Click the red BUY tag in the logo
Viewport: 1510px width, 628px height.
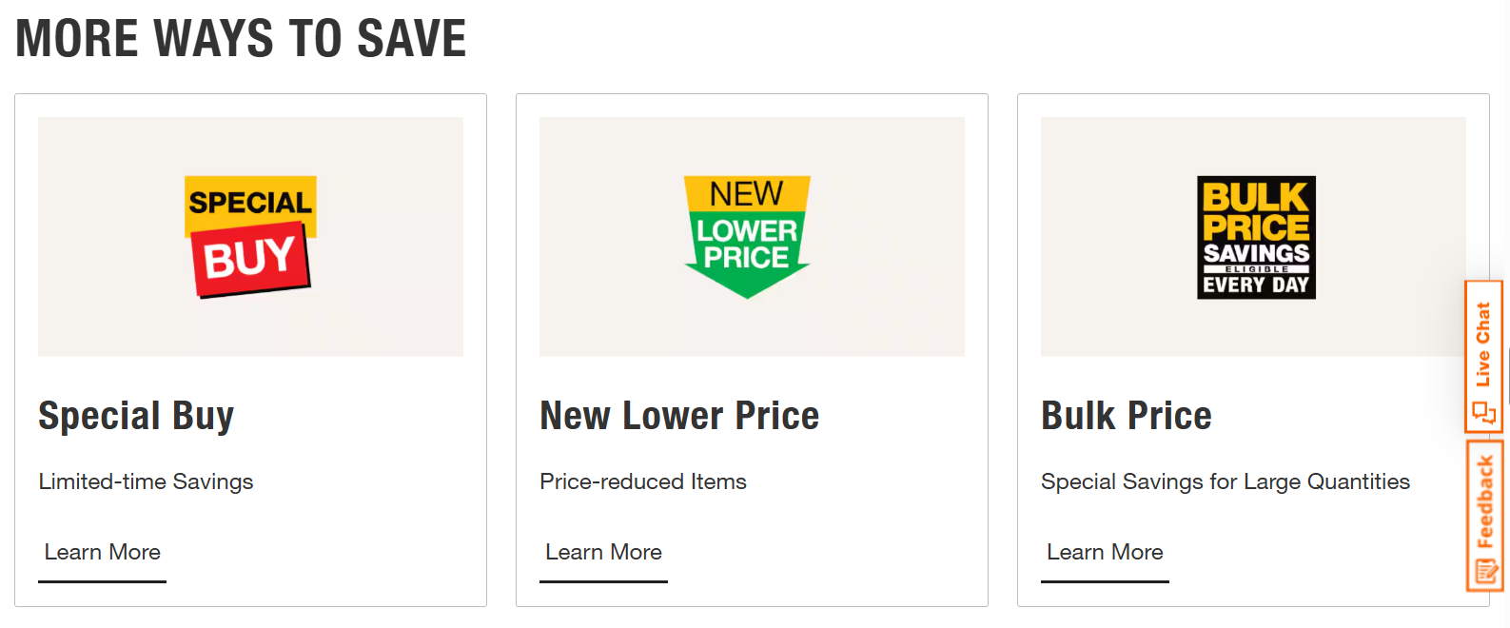(251, 258)
